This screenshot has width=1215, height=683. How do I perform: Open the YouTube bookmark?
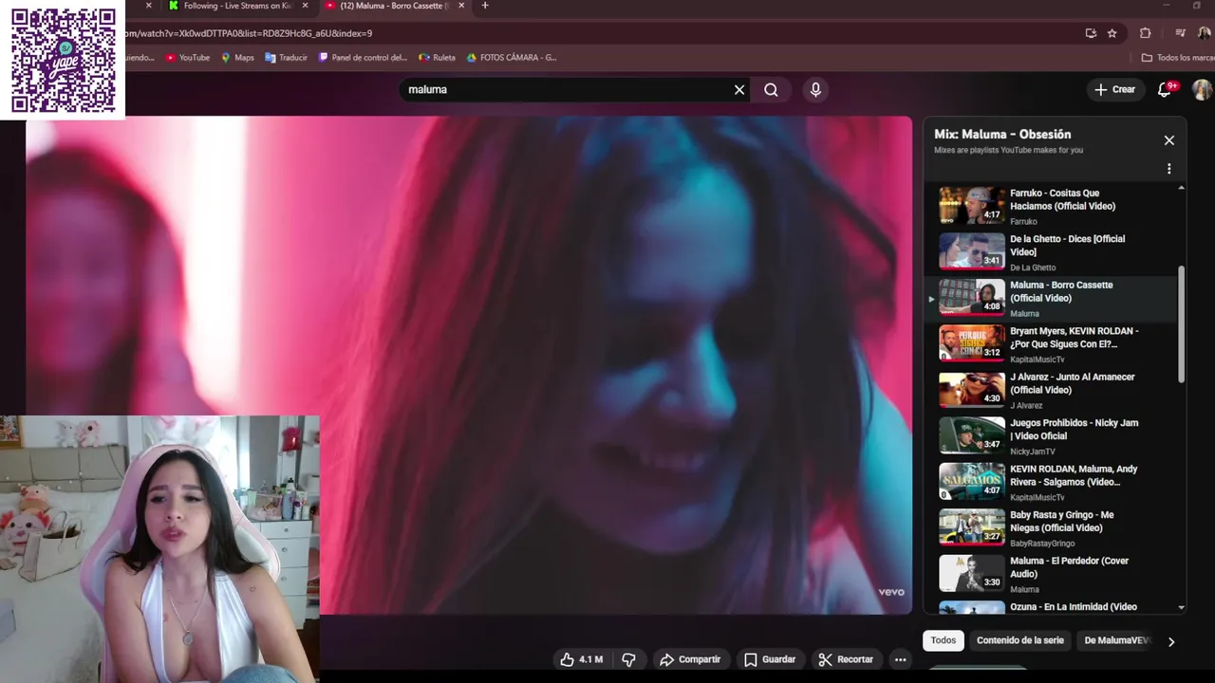point(188,58)
